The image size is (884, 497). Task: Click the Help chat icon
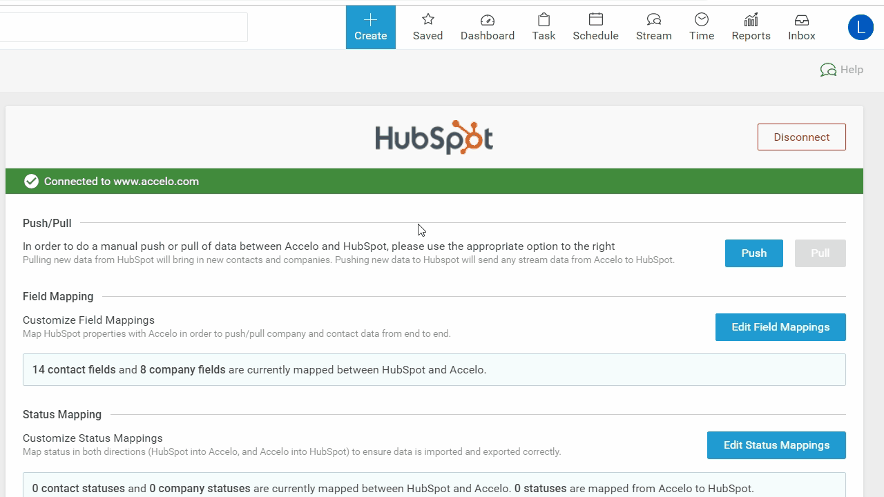(x=828, y=70)
